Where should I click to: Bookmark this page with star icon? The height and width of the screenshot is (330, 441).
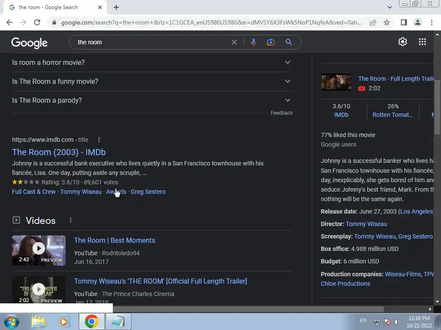[387, 22]
